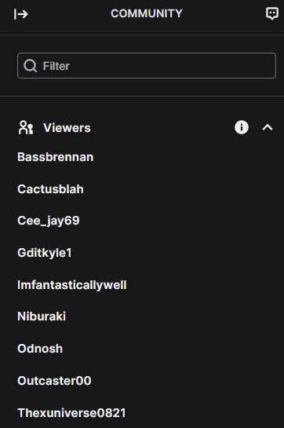
Task: Open Thexuniverse0821 user card
Action: (x=71, y=413)
